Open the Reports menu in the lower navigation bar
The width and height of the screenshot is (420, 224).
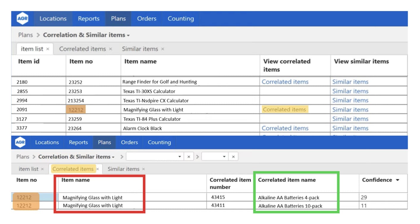[78, 143]
